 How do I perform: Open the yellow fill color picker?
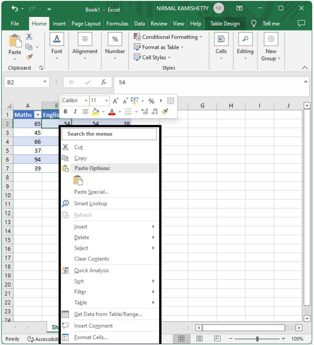103,111
